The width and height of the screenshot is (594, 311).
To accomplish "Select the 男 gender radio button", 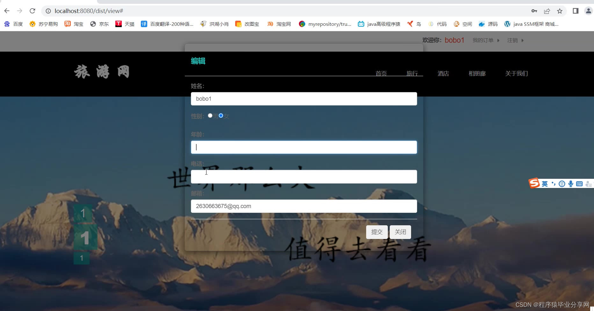I will pyautogui.click(x=210, y=115).
